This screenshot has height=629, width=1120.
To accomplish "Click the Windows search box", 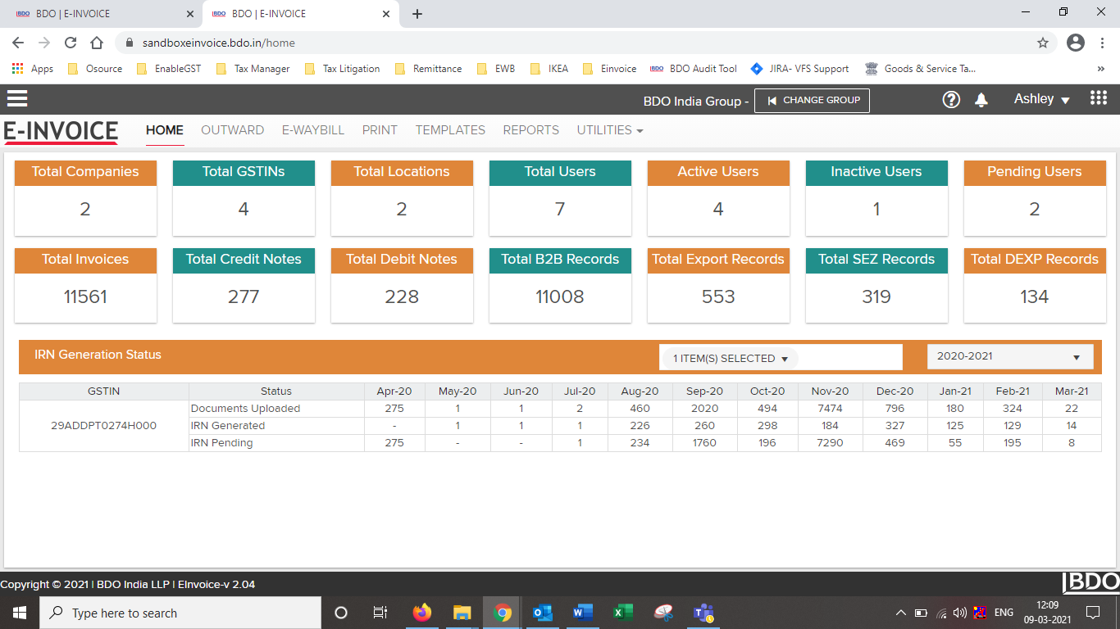I will tap(180, 613).
